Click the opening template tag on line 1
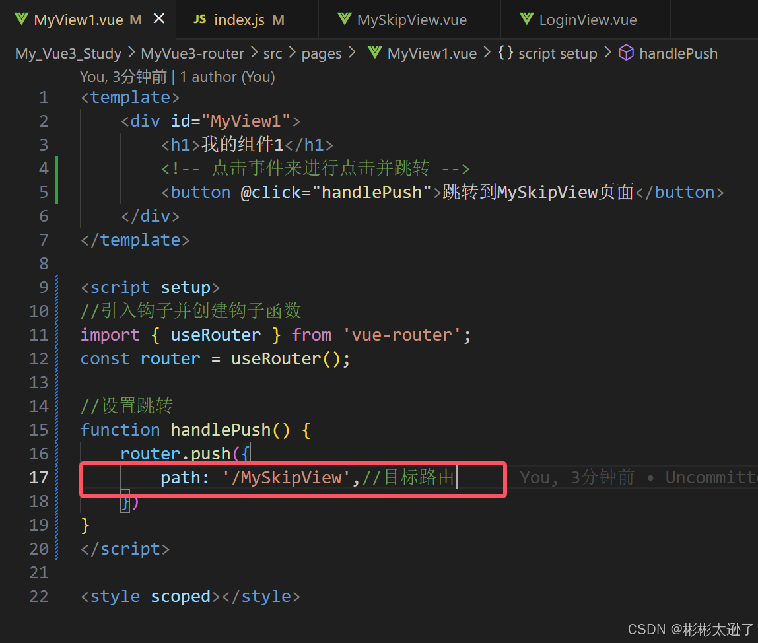 tap(130, 98)
